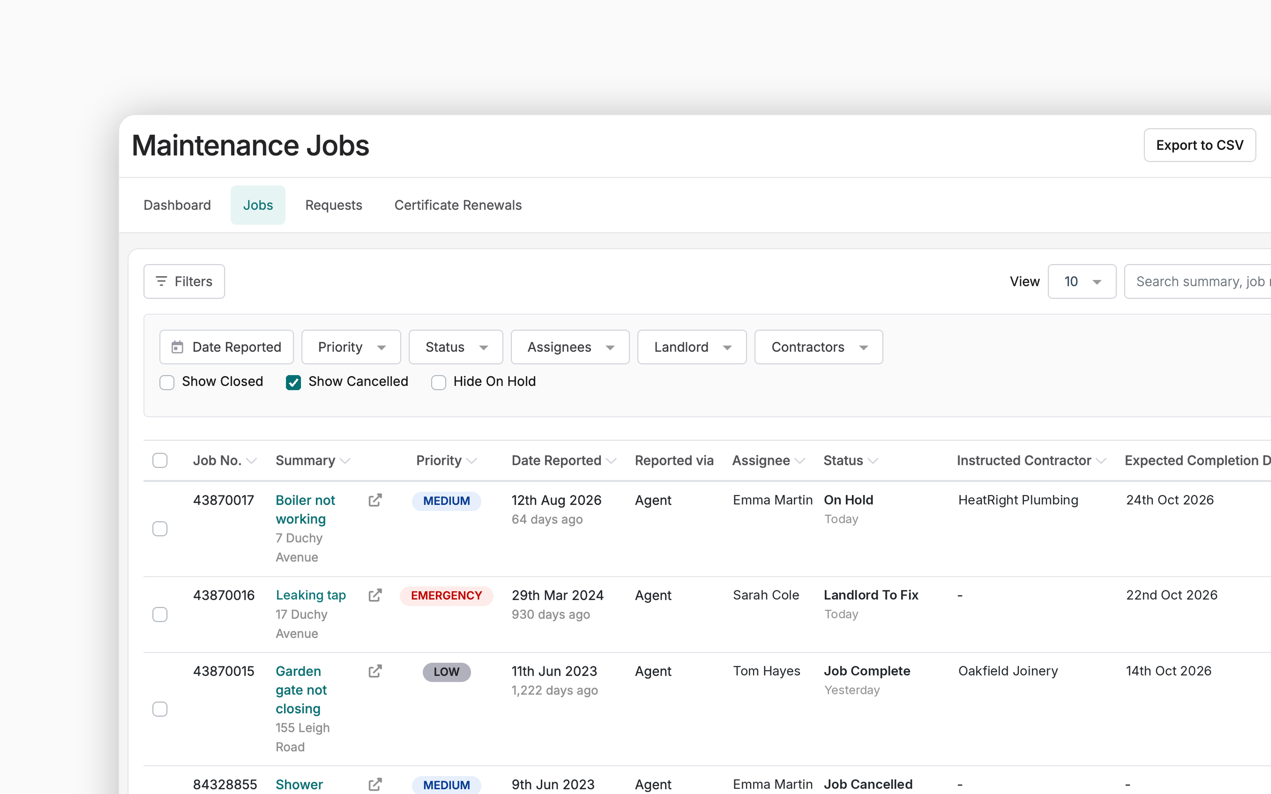Select the Jobs tab
Image resolution: width=1271 pixels, height=794 pixels.
tap(258, 205)
